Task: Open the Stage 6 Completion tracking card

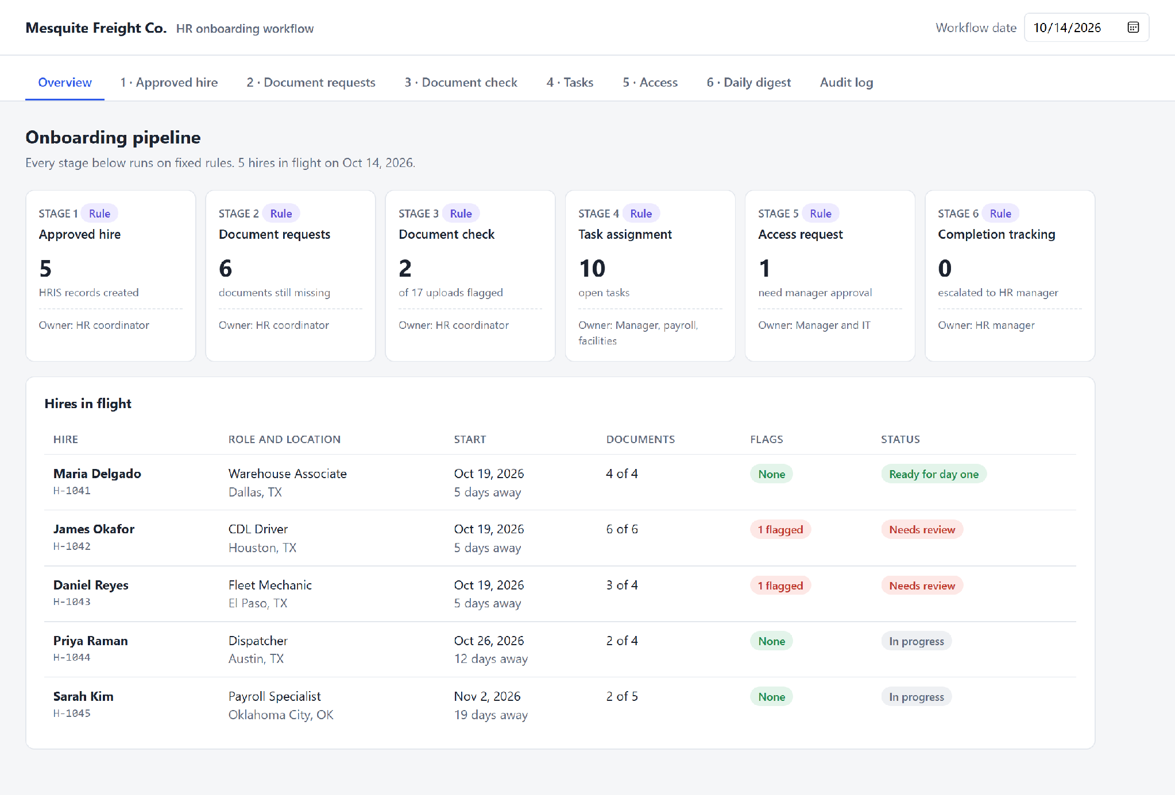Action: (1010, 276)
